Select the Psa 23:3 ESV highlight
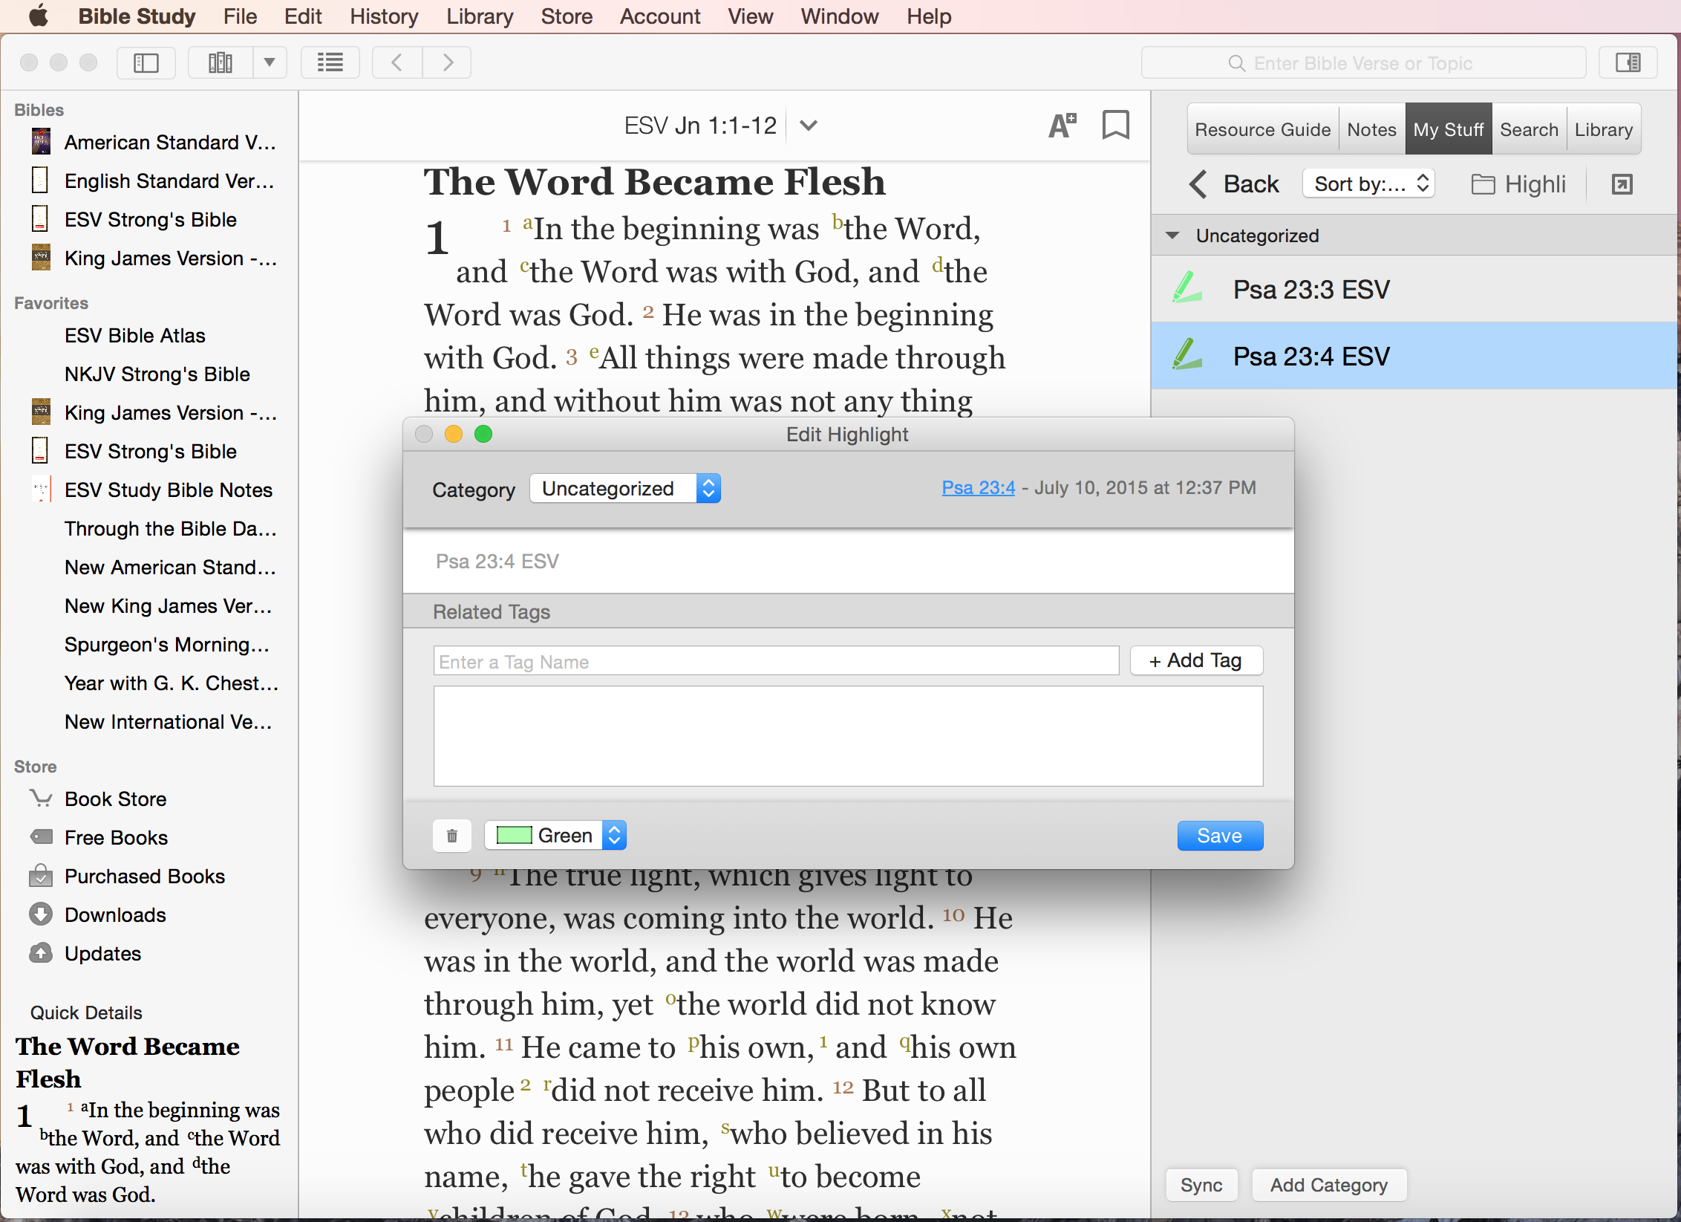The image size is (1681, 1222). [x=1415, y=289]
